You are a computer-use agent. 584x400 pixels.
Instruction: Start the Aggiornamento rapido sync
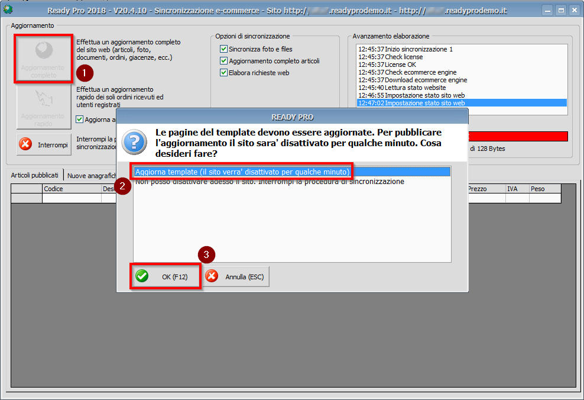click(x=44, y=107)
